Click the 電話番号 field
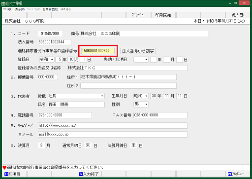This screenshot has width=252, height=179. pyautogui.click(x=65, y=115)
